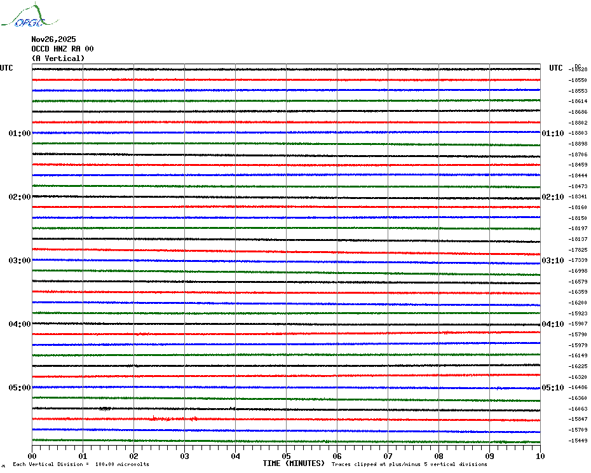
Task: Click the 03:00 hour label on left
Action: click(19, 261)
